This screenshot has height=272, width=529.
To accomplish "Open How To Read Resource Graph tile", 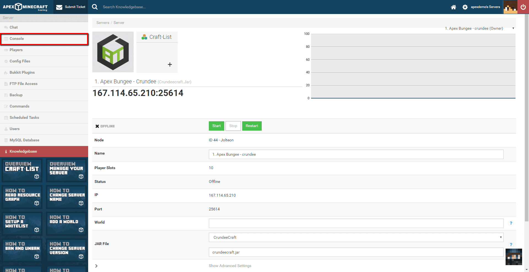I will (x=22, y=197).
